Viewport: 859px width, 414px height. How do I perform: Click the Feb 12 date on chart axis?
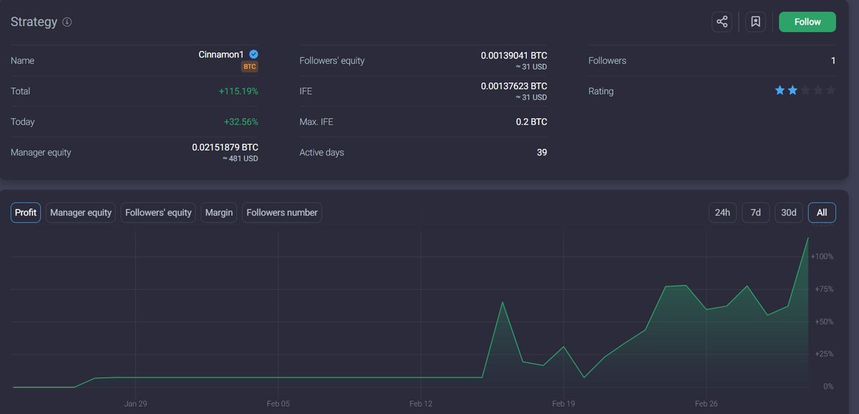coord(421,404)
